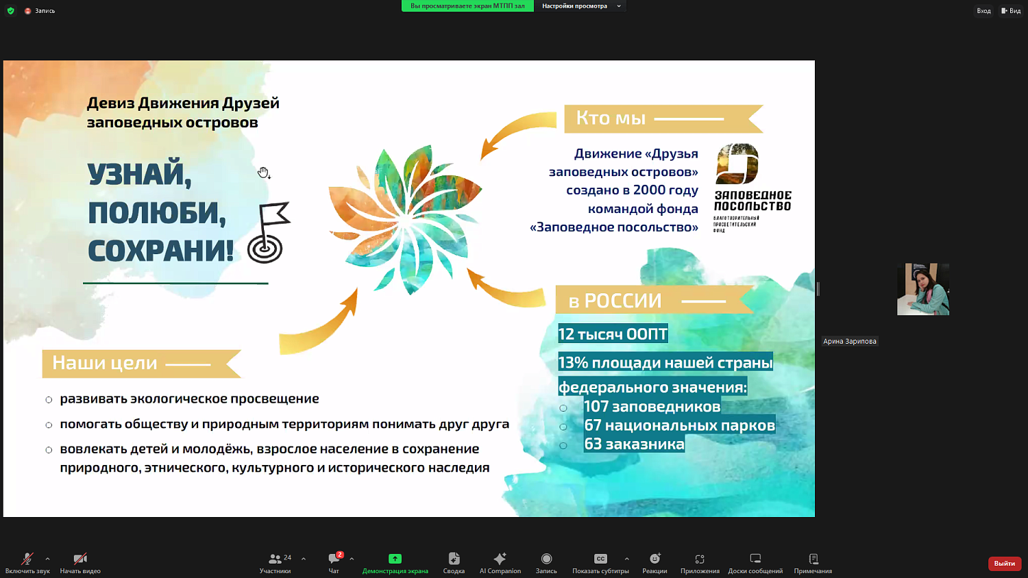
Task: Open the Участники (Participants) panel
Action: [x=276, y=562]
